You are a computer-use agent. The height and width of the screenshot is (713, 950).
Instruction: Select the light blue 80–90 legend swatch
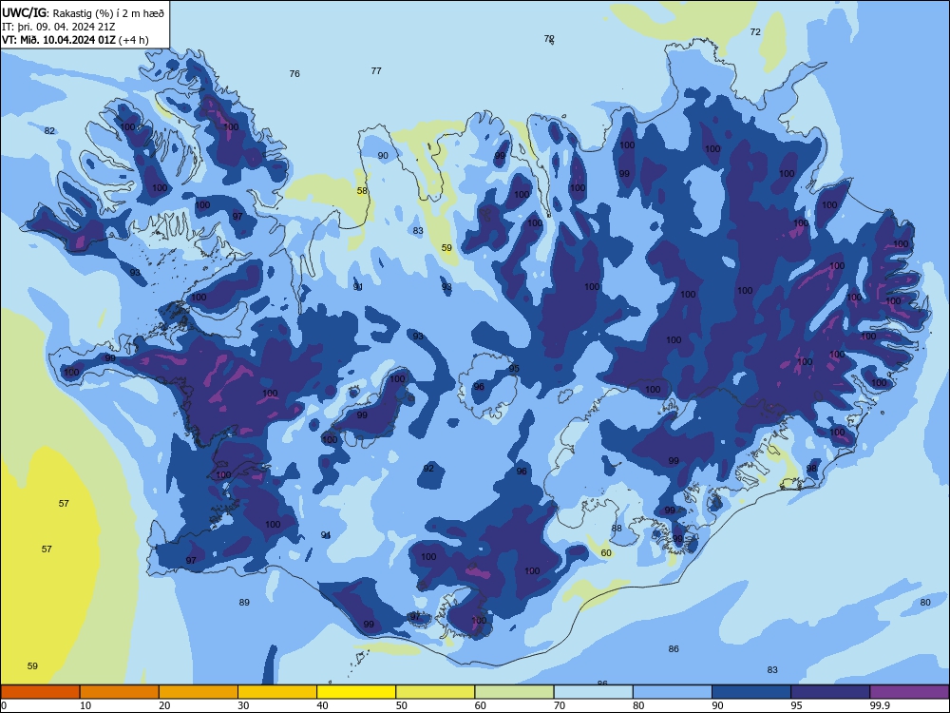pyautogui.click(x=673, y=692)
